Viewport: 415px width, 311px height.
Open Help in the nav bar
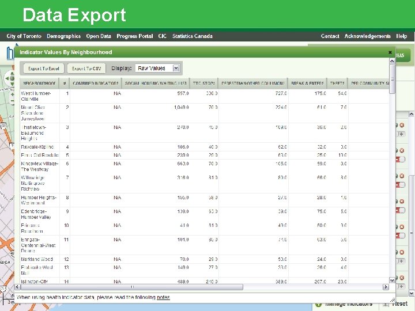click(402, 36)
